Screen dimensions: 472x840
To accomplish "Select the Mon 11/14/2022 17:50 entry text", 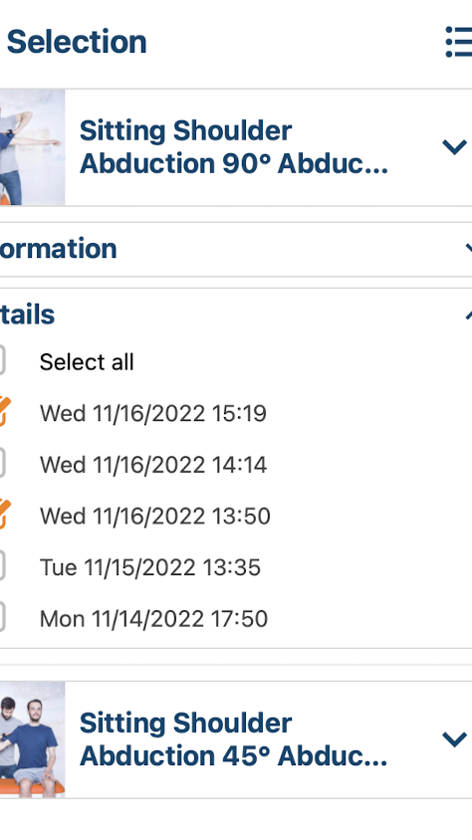I will pos(153,619).
